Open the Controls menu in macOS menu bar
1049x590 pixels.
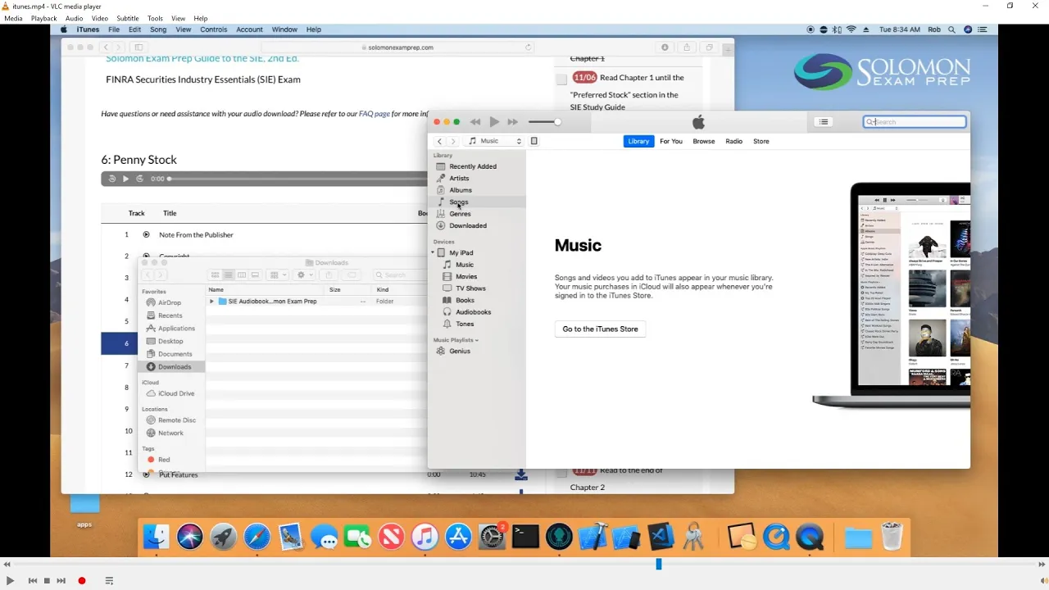[x=213, y=29]
